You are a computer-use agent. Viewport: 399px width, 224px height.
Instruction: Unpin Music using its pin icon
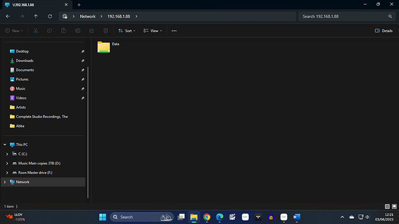point(83,89)
